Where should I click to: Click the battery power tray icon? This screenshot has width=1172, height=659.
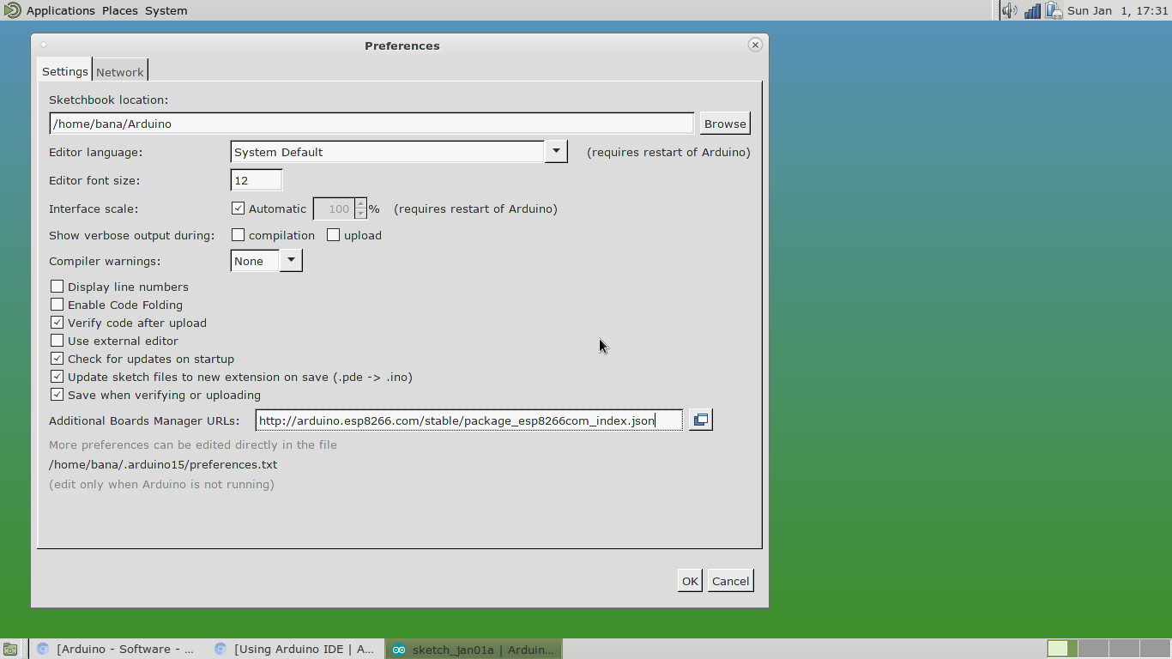(x=1052, y=10)
